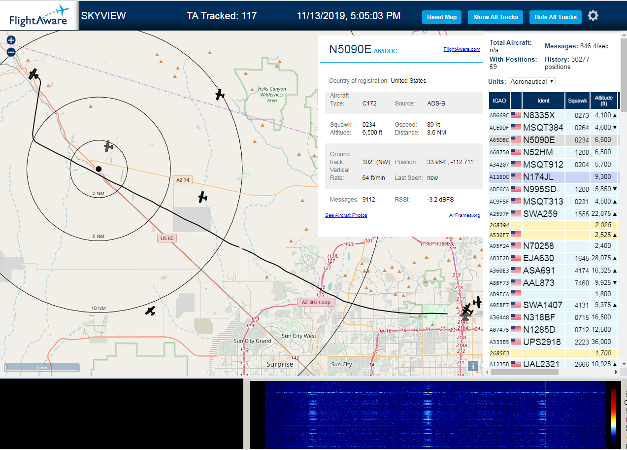Sort the table by Squawk column

[x=577, y=101]
